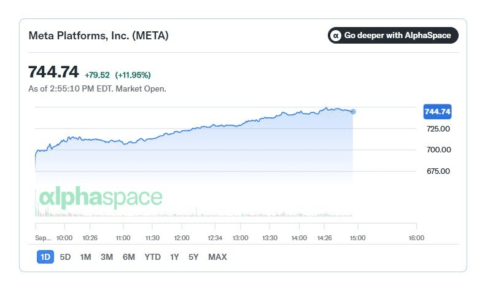Screen dimensions: 485x290
Task: Click the 12:00 time axis label
Action: (182, 238)
